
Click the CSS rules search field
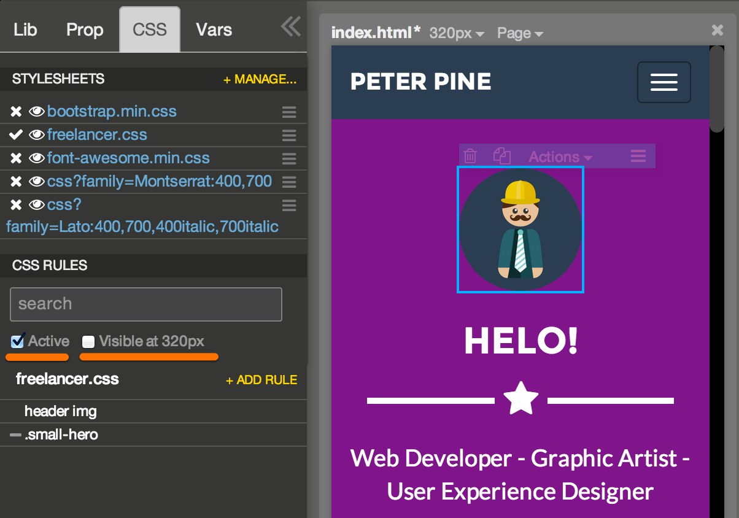tap(145, 304)
